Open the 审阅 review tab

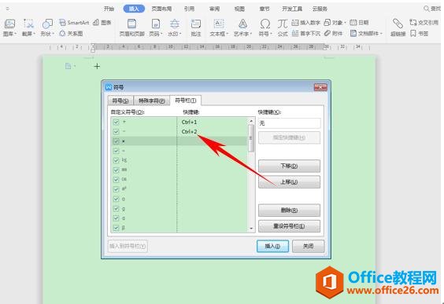(214, 9)
